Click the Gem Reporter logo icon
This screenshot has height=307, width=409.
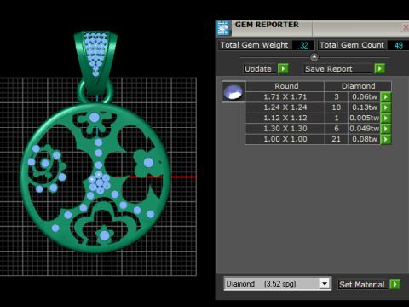pos(223,28)
